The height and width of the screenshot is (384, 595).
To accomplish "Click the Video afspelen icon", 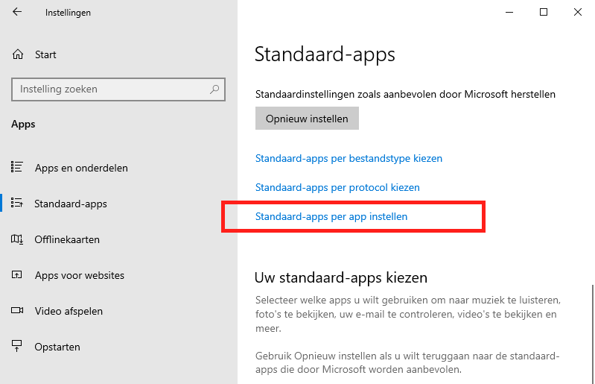I will pos(18,311).
